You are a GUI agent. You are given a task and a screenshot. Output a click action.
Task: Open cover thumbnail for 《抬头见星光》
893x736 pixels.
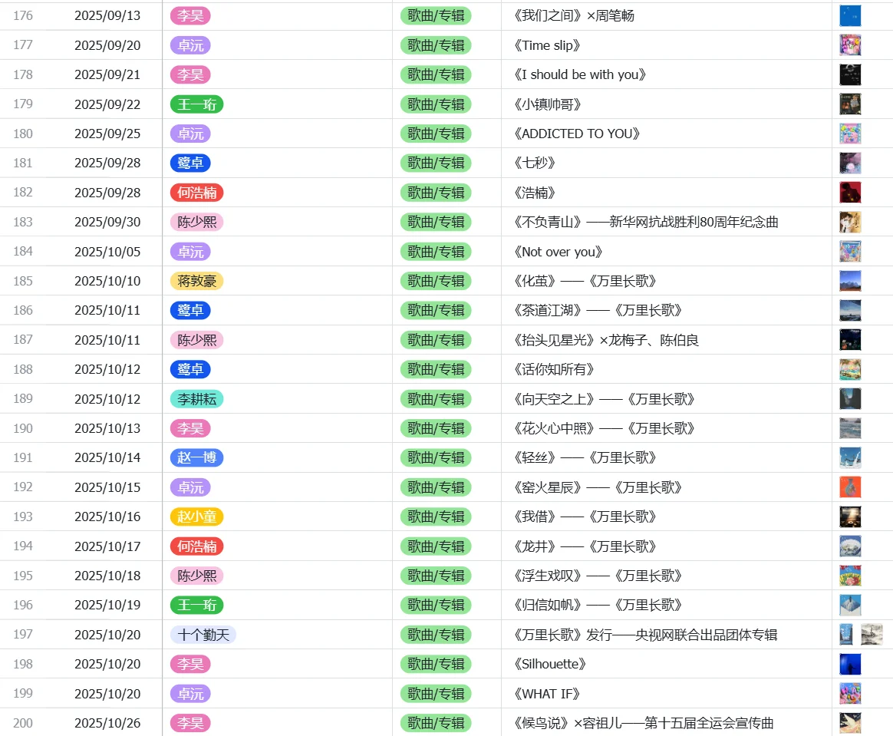click(850, 340)
